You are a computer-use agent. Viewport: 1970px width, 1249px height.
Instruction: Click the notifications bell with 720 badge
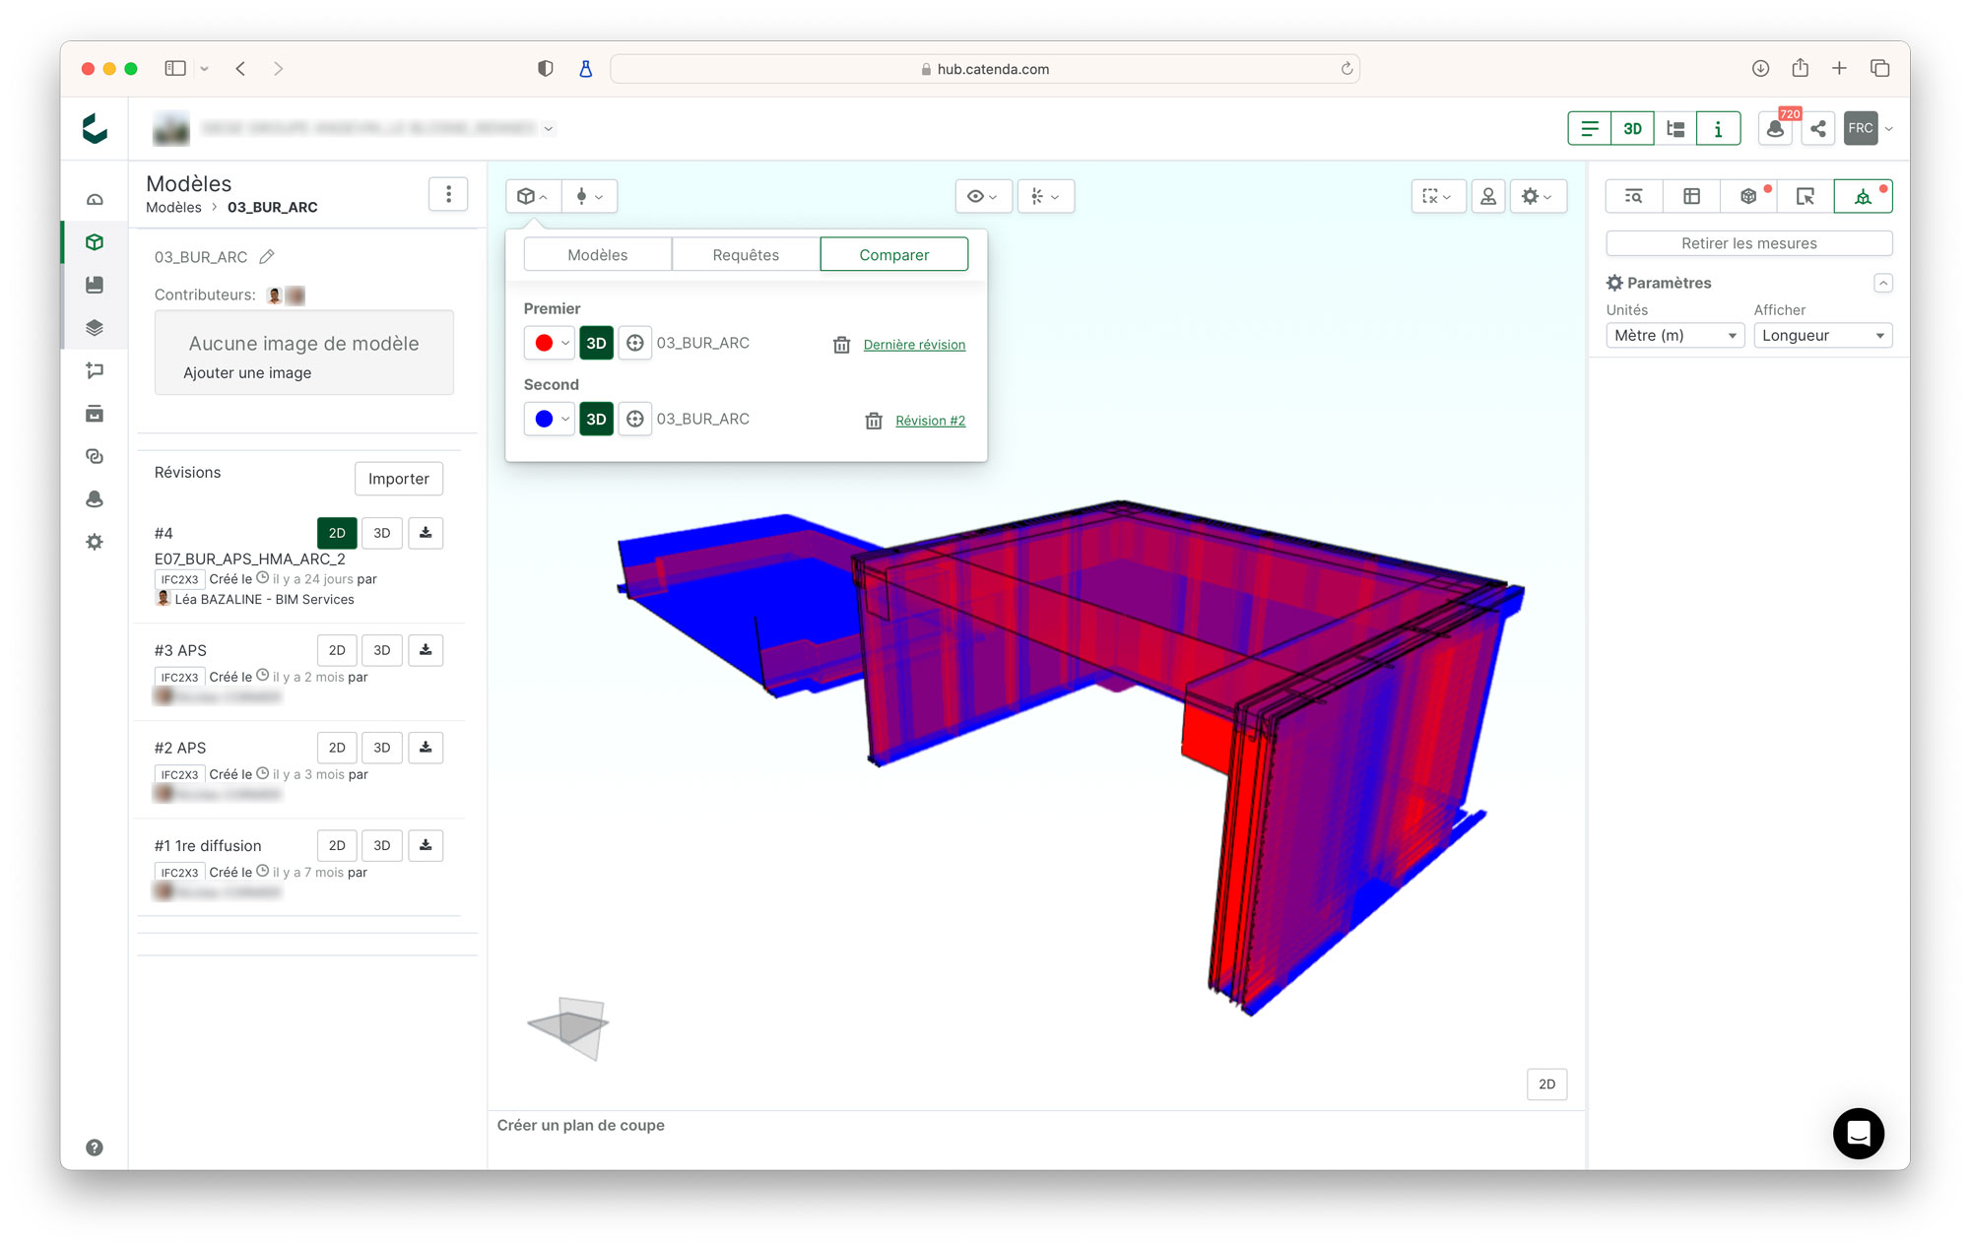1775,129
